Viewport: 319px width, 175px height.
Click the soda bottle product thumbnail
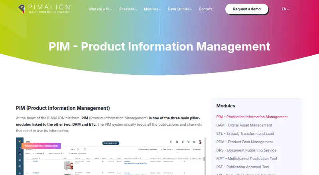tap(68, 165)
